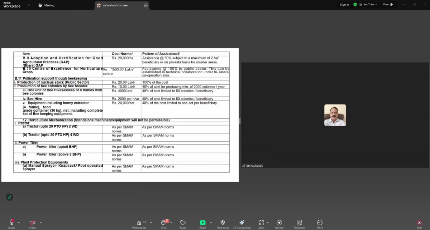This screenshot has height=230, width=430.
Task: Open the View layout menu
Action: [388, 5]
